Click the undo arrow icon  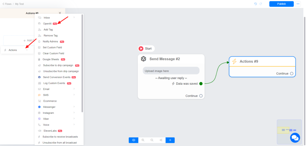256,4
